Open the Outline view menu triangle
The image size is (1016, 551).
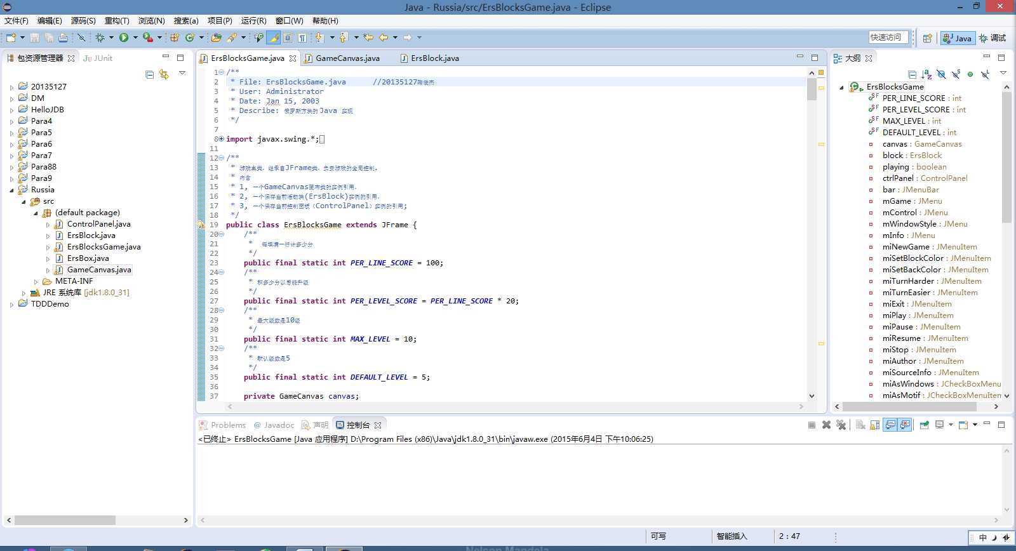point(1004,74)
